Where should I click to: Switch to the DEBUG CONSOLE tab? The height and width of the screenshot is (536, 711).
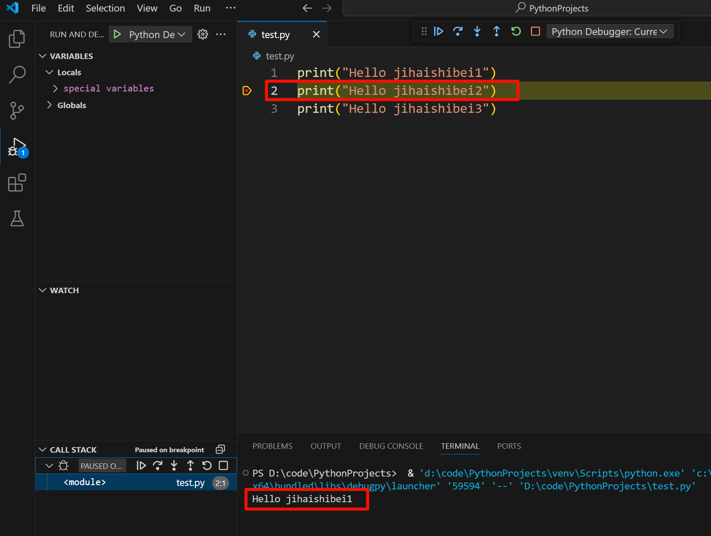point(391,446)
